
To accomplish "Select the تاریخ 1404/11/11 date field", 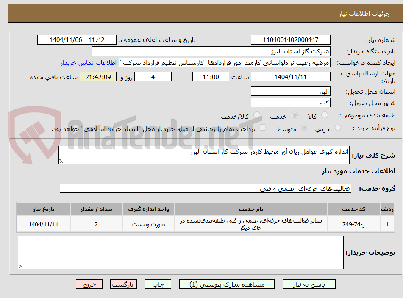I will (291, 77).
